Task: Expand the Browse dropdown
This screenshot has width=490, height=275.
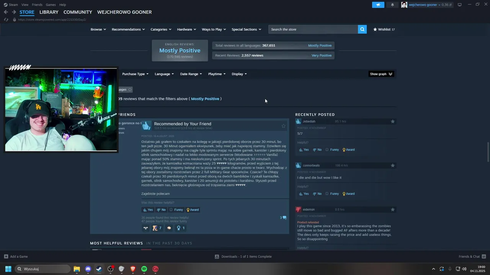Action: coord(98,29)
